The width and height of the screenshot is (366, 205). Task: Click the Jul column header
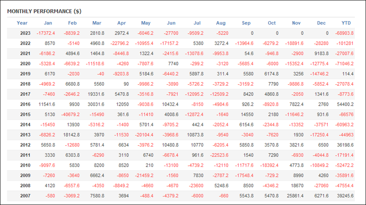point(197,23)
